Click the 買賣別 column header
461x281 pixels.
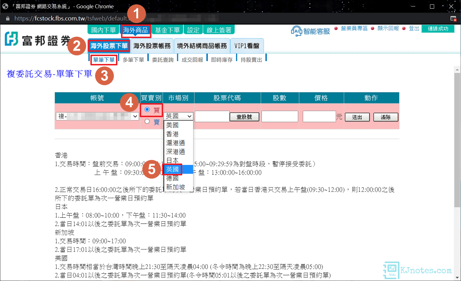151,98
